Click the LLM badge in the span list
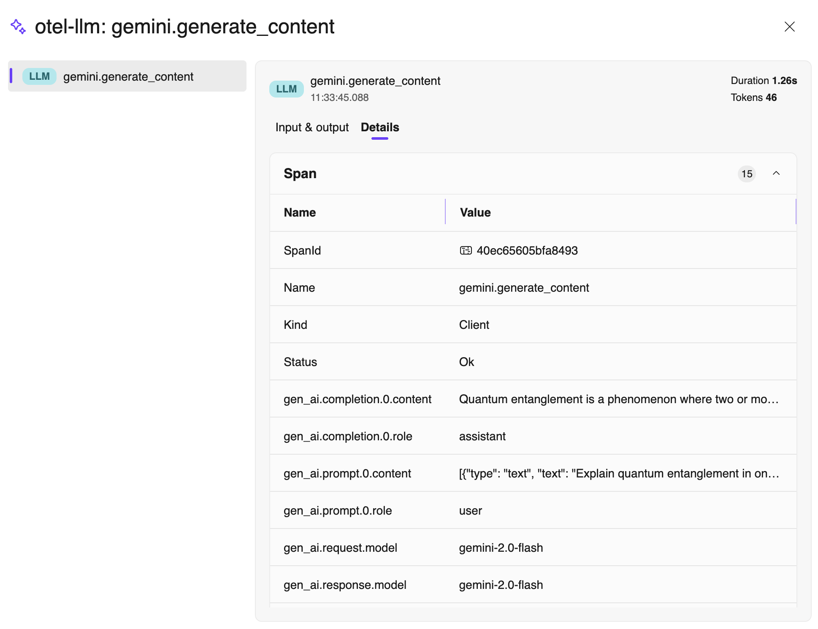 point(39,76)
